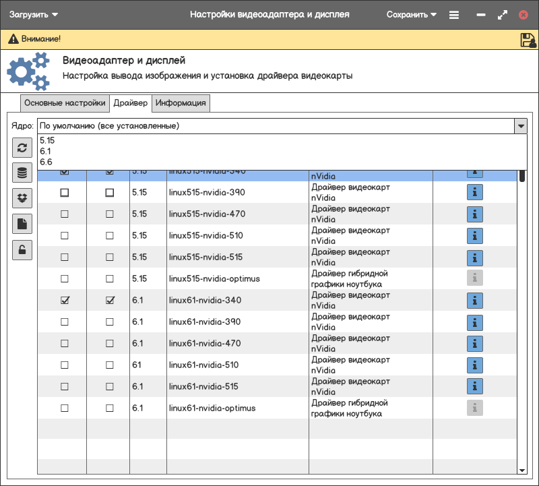Screen dimensions: 539x486
Task: Toggle first checkbox for linux515-nvidia-470
Action: pos(65,214)
